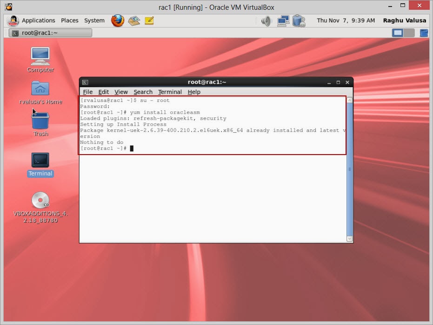Switch to the second workspace
Screen dimensions: 433x325
pyautogui.click(x=409, y=33)
